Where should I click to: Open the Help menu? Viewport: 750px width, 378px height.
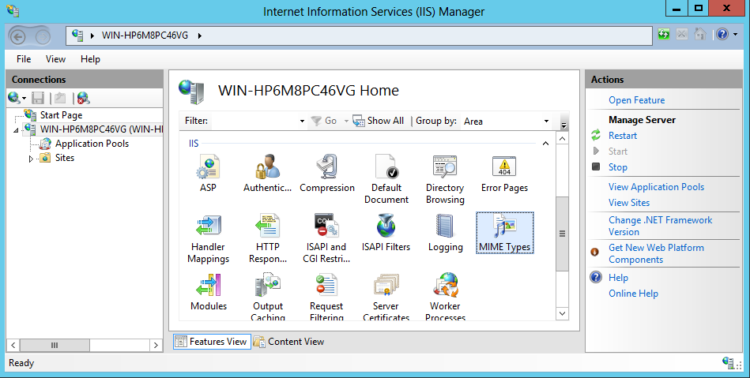click(90, 59)
